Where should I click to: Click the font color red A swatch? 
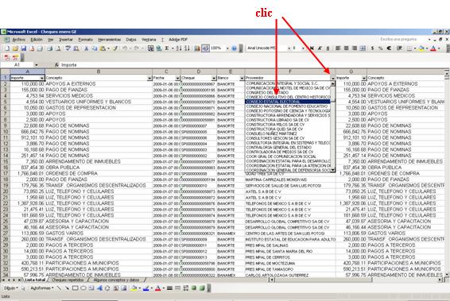[433, 48]
